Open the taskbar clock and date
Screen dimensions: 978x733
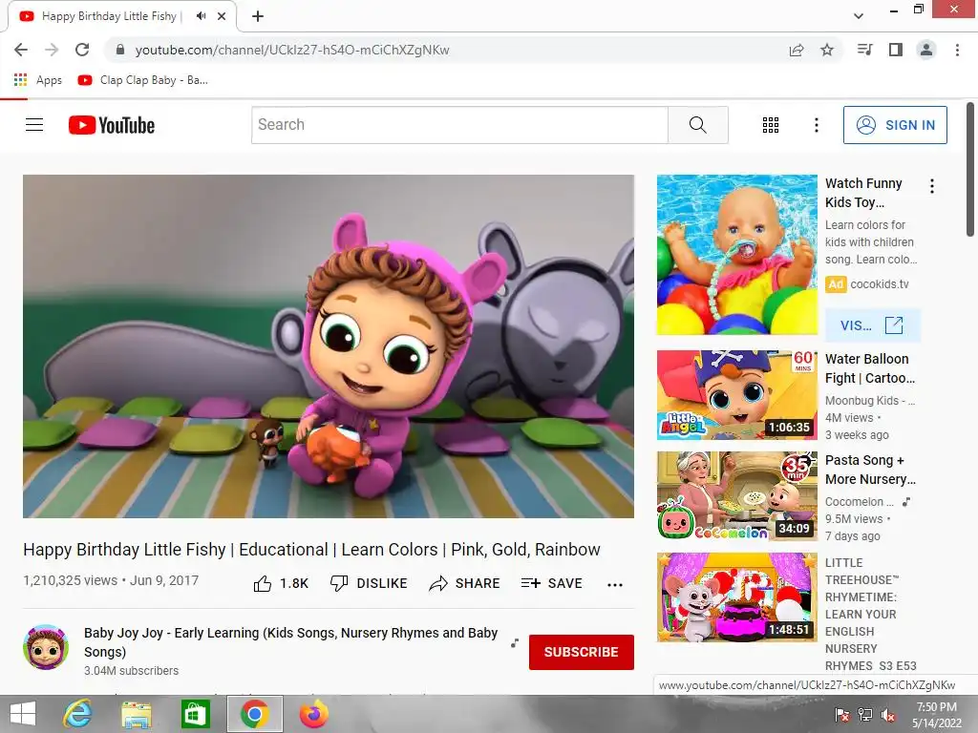tap(936, 715)
